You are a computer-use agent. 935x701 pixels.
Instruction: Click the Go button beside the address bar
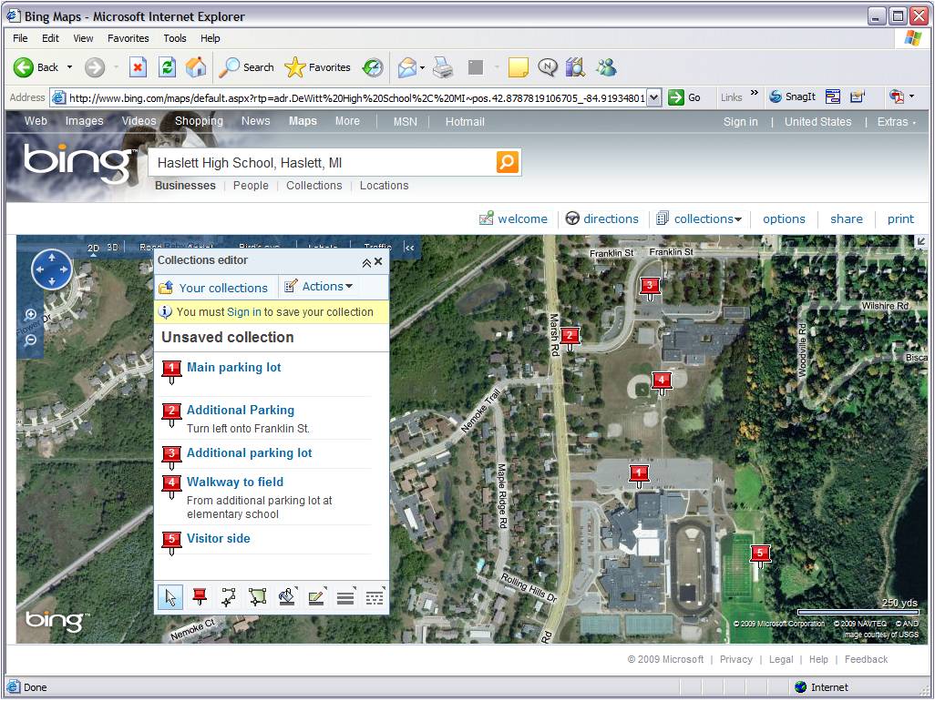684,97
